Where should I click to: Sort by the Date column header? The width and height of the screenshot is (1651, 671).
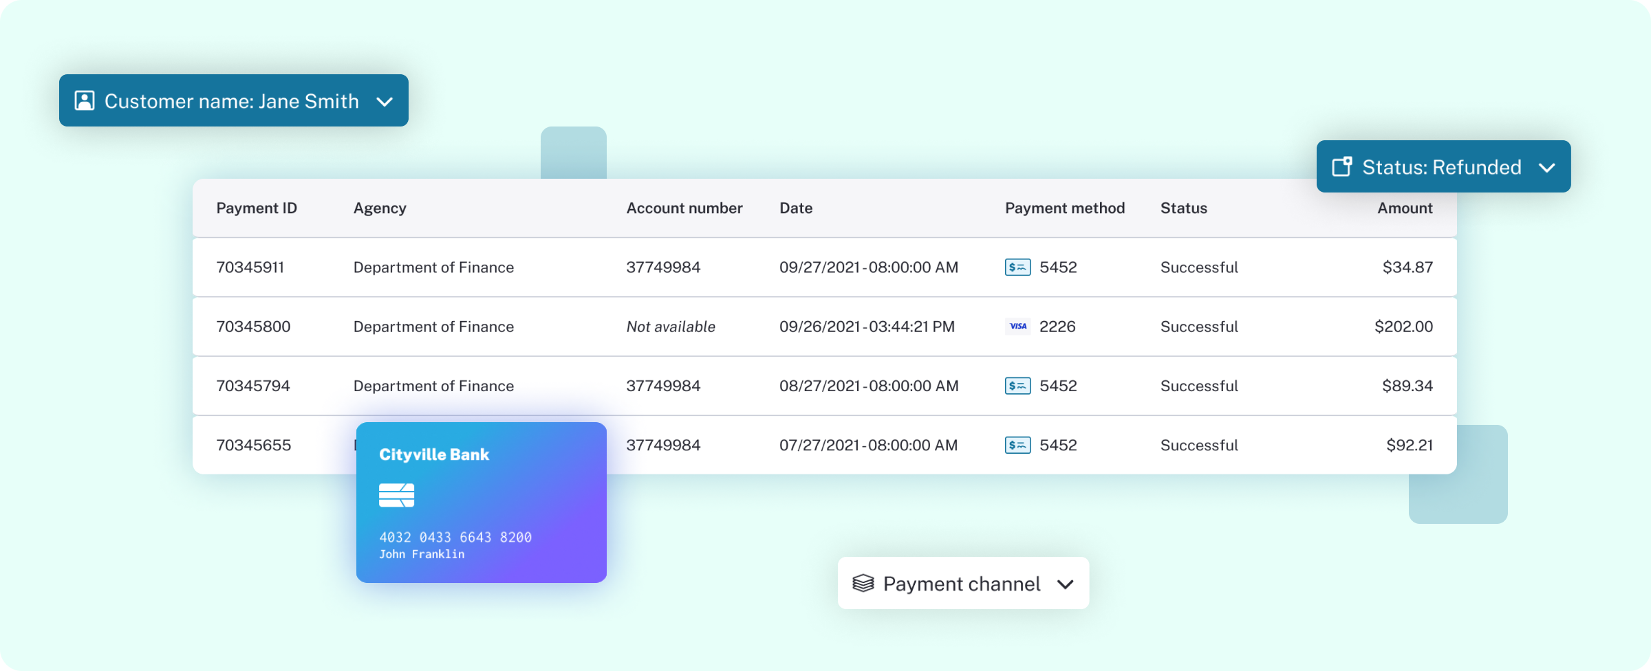pos(795,208)
